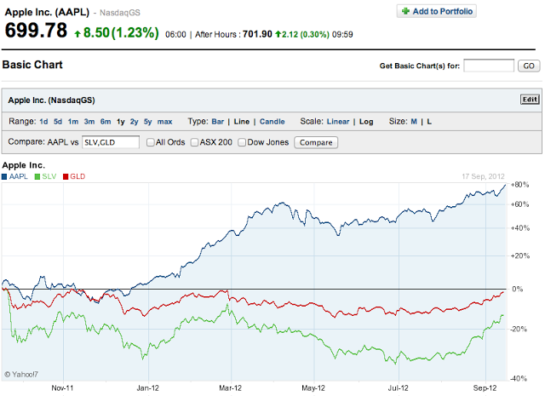Click the red GLD legend swatch

66,176
